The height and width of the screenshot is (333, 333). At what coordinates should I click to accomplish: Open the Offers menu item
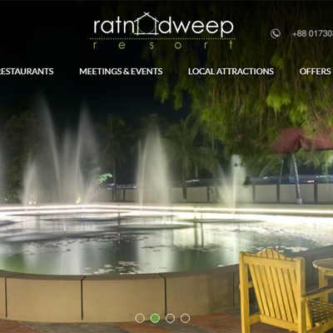(315, 72)
